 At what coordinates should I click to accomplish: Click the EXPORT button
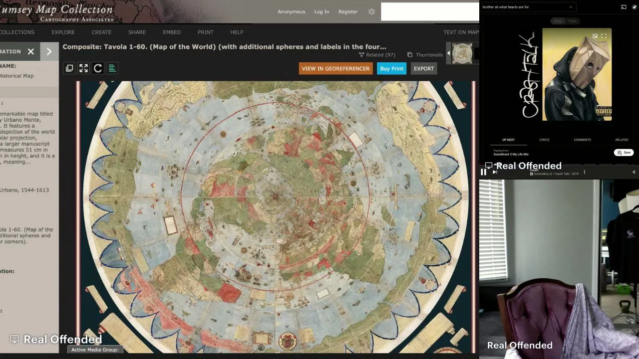(424, 68)
